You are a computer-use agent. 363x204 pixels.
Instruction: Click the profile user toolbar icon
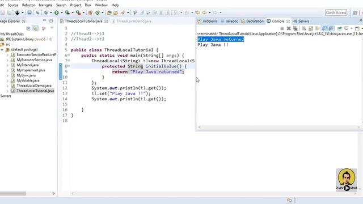pos(18,12)
